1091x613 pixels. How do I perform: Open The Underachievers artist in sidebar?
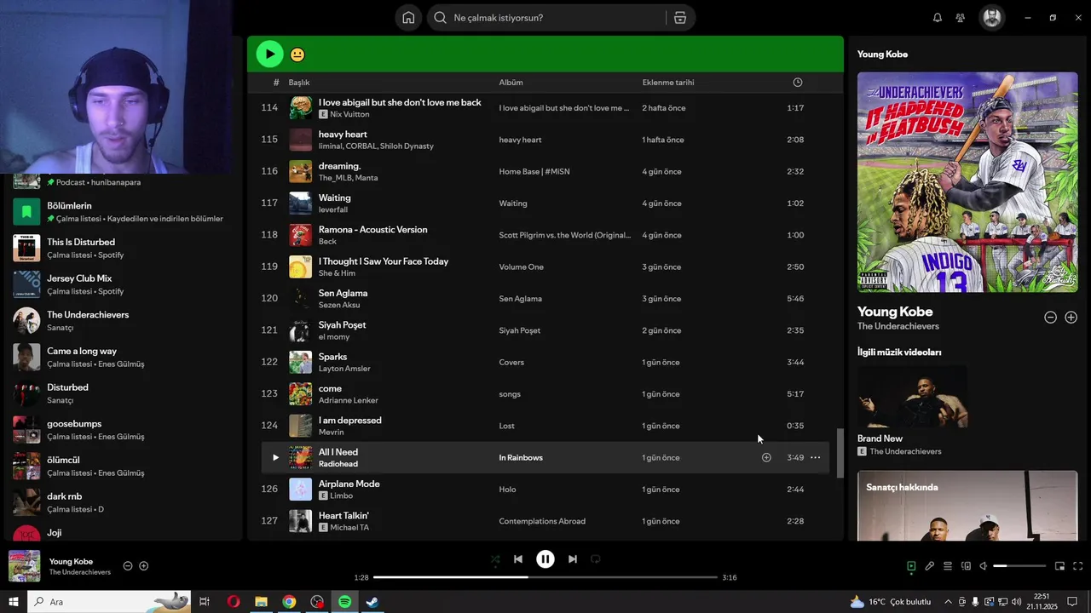point(122,321)
